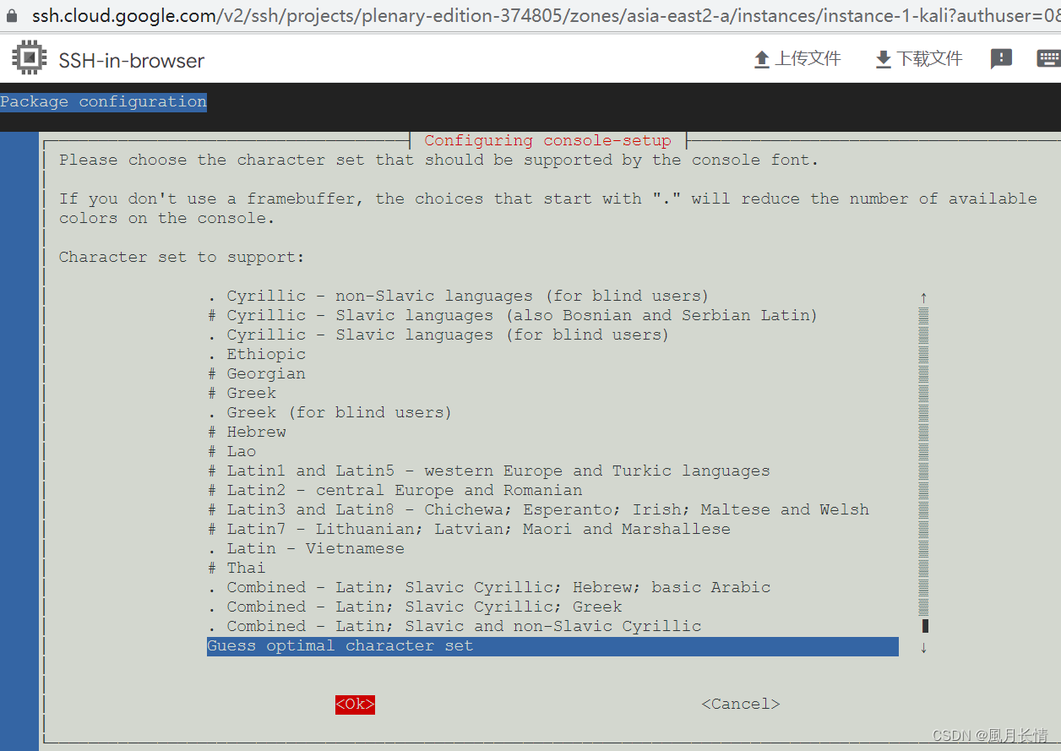Viewport: 1061px width, 751px height.
Task: Select Latin3 and Latin8 Chichewa Esperanto option
Action: tap(538, 509)
